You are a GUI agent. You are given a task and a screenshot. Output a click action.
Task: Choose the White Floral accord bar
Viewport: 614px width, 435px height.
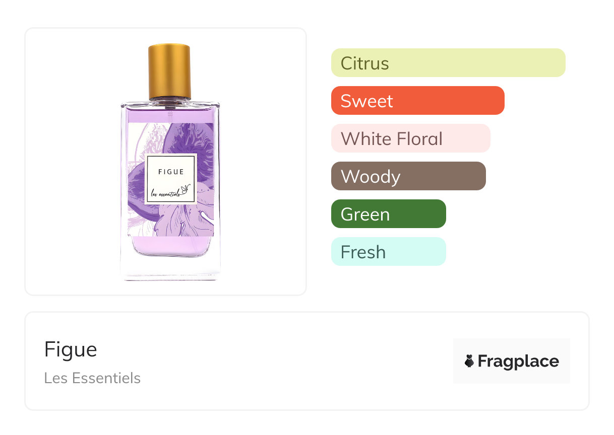click(x=410, y=138)
